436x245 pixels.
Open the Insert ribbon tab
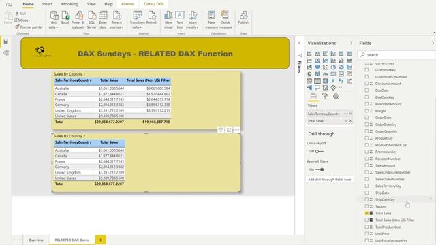pos(47,4)
